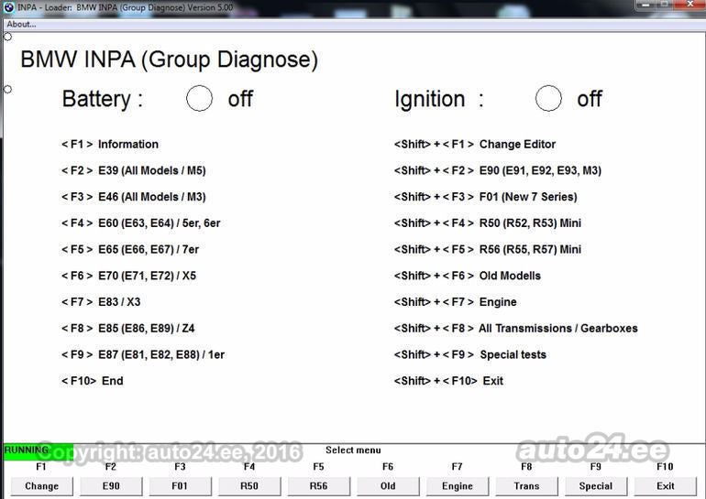The height and width of the screenshot is (499, 706).
Task: Select the '< F10> End' line
Action: tap(92, 381)
